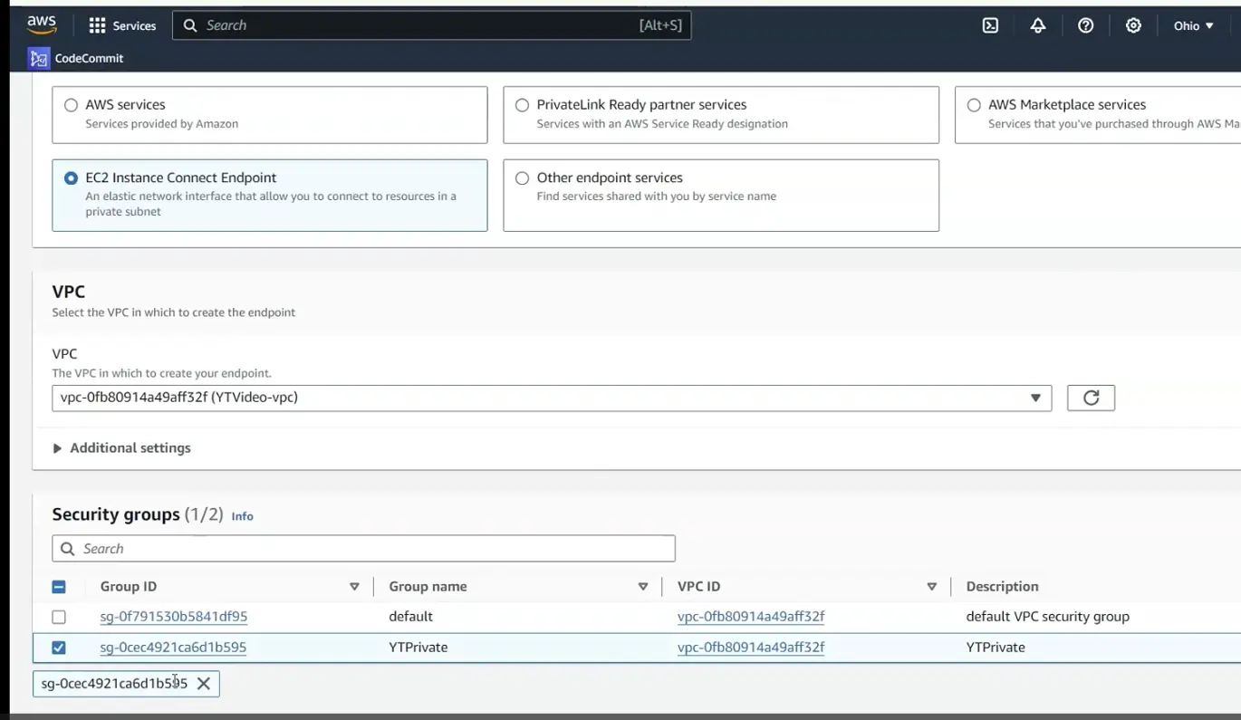Click the CodeCommit shortcut icon
1241x720 pixels.
[38, 57]
